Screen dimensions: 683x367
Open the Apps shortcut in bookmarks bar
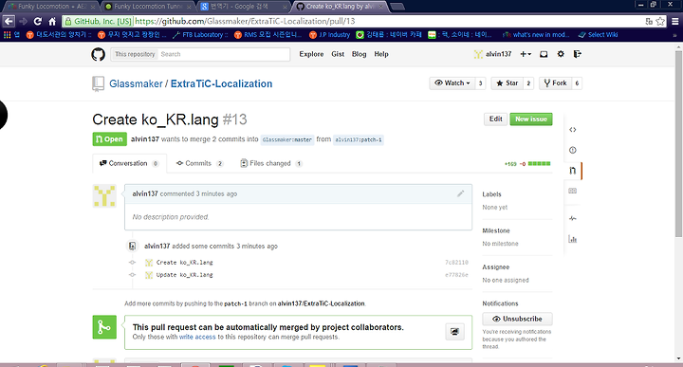[11, 35]
